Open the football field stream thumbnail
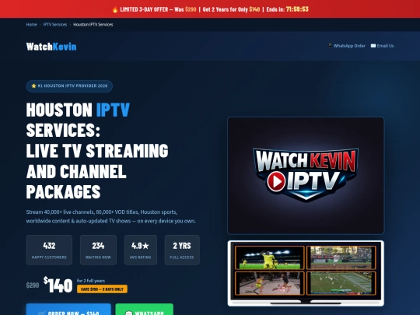This screenshot has height=315, width=420. pyautogui.click(x=341, y=283)
